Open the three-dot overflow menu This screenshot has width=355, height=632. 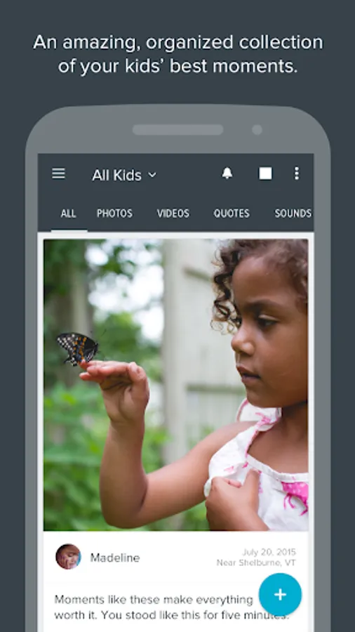tap(297, 173)
